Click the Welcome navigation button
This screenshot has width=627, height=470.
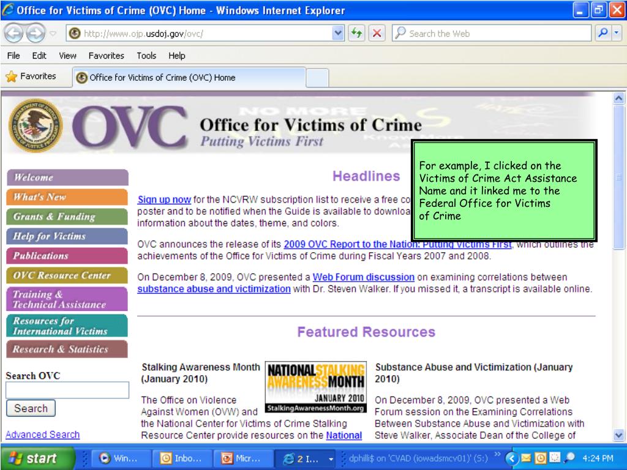tap(67, 177)
